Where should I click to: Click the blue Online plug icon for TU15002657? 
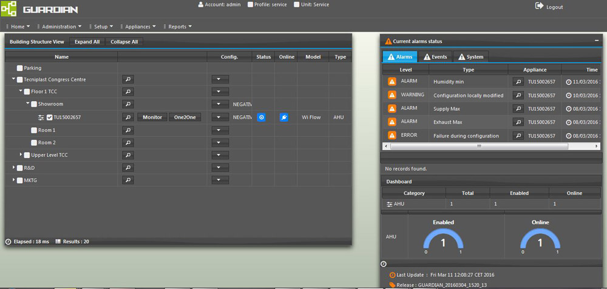(283, 117)
